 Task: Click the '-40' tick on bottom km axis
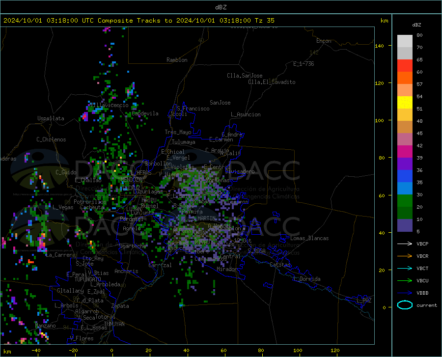36,350
